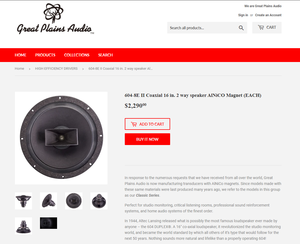This screenshot has width=300, height=244.
Task: Open the PRODUCTS menu item
Action: [45, 55]
